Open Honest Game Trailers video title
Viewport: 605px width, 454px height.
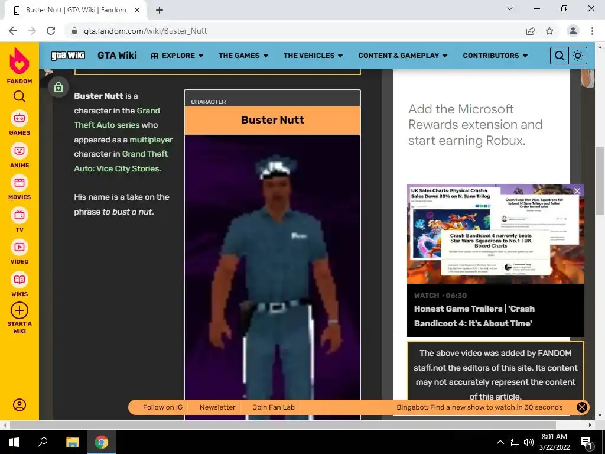(474, 316)
